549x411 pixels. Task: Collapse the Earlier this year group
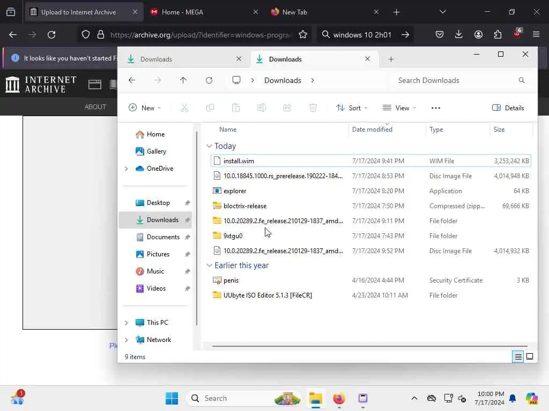pyautogui.click(x=209, y=265)
